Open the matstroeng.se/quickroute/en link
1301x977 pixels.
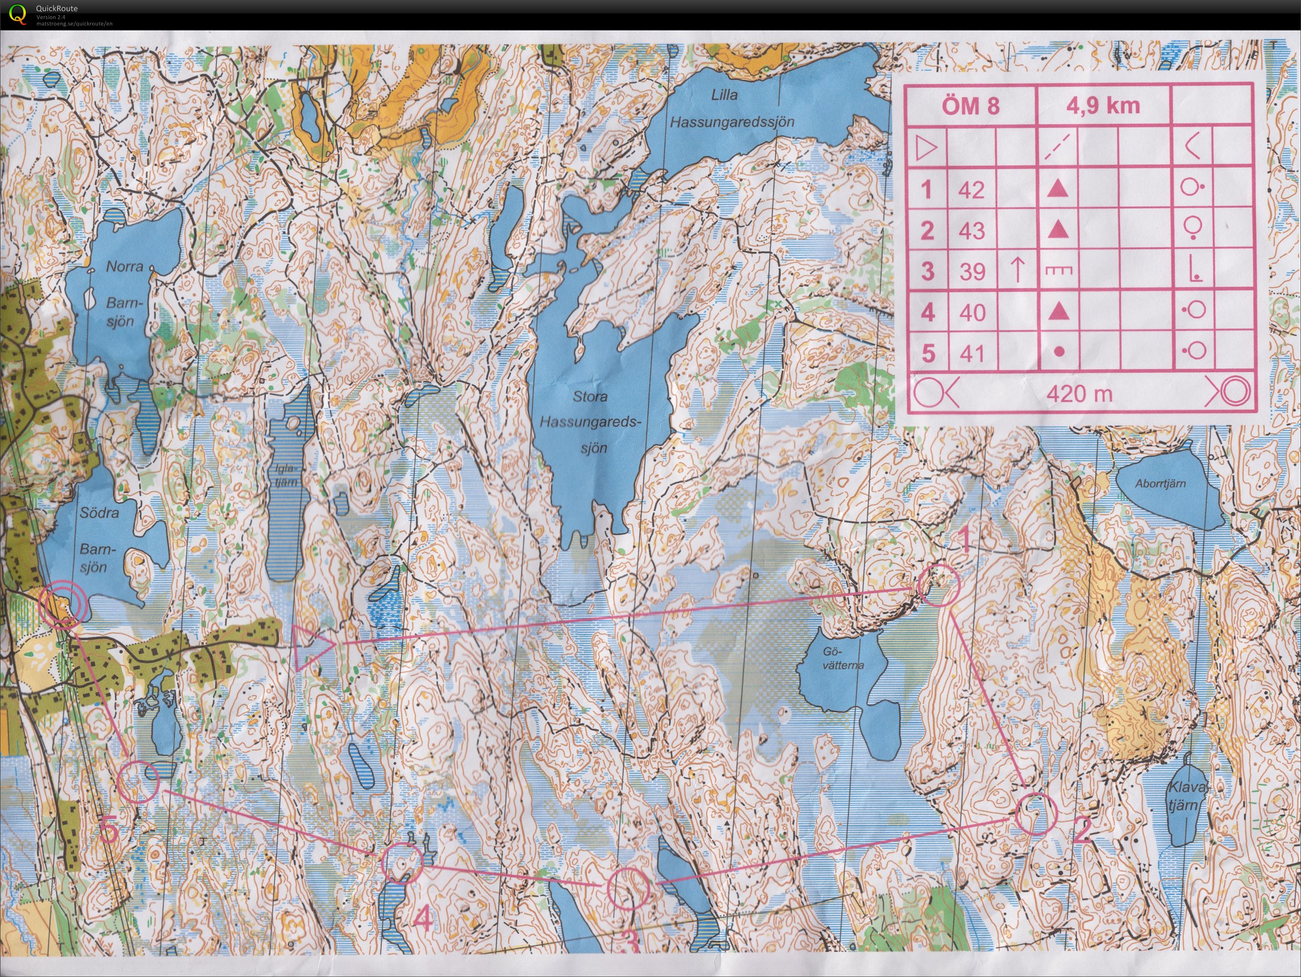coord(74,24)
